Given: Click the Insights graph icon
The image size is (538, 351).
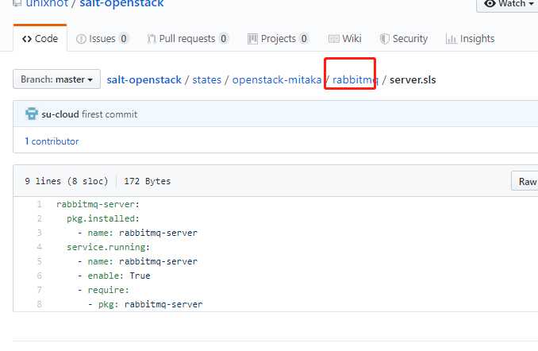Looking at the screenshot, I should coord(451,39).
